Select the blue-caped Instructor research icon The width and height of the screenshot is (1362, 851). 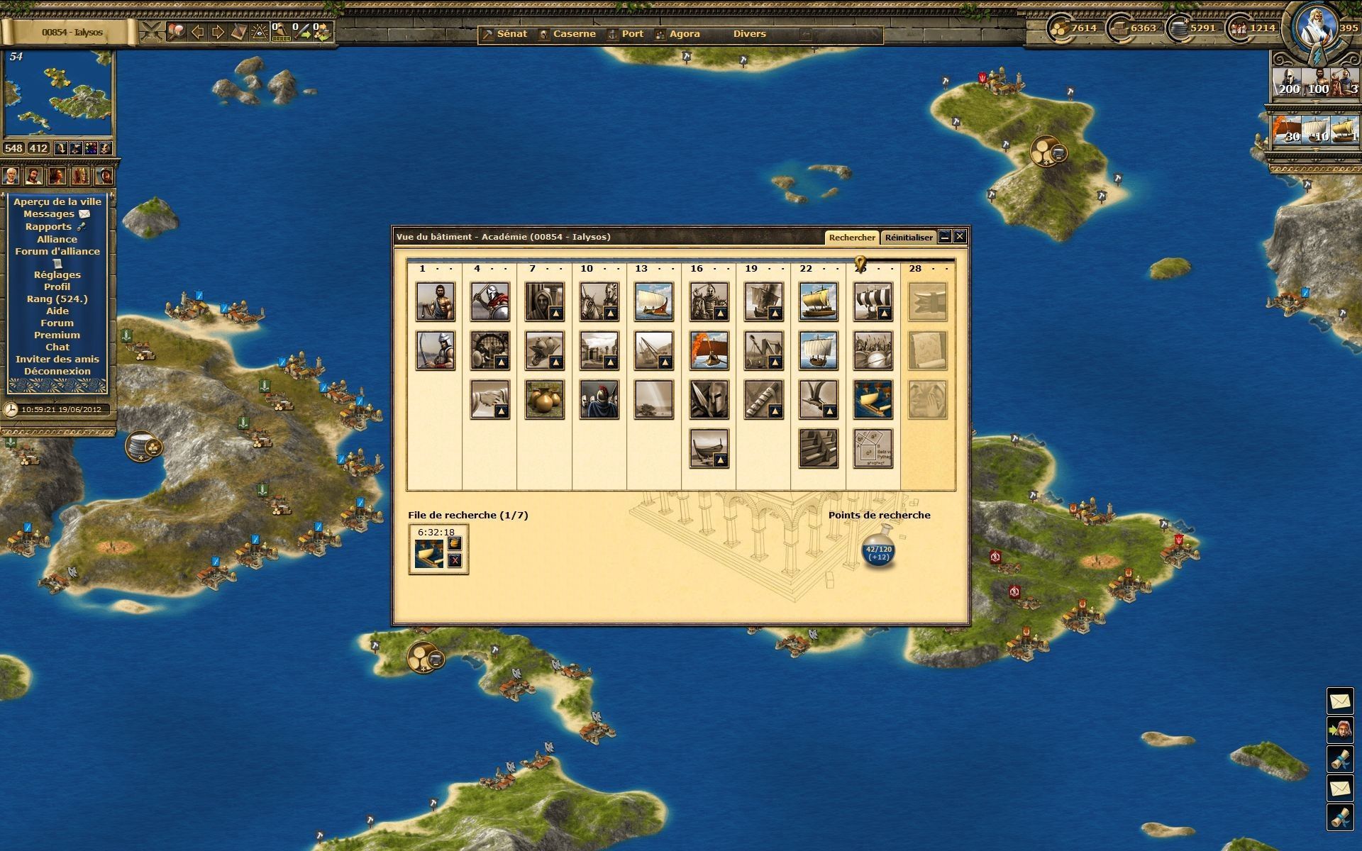pyautogui.click(x=599, y=399)
